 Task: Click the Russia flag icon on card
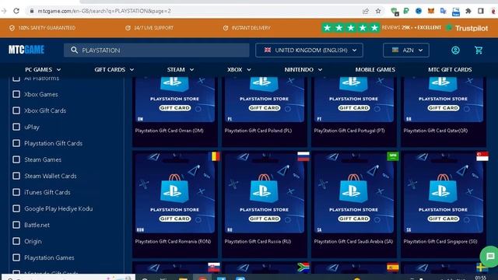pyautogui.click(x=303, y=156)
